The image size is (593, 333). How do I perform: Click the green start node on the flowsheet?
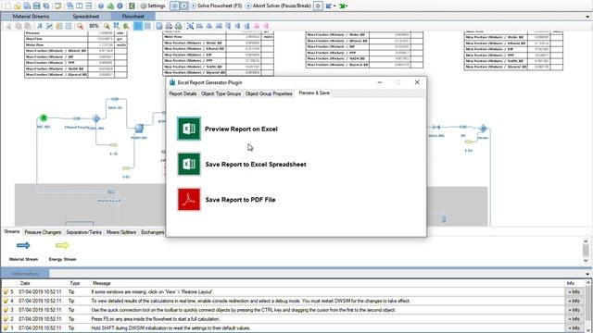point(44,118)
